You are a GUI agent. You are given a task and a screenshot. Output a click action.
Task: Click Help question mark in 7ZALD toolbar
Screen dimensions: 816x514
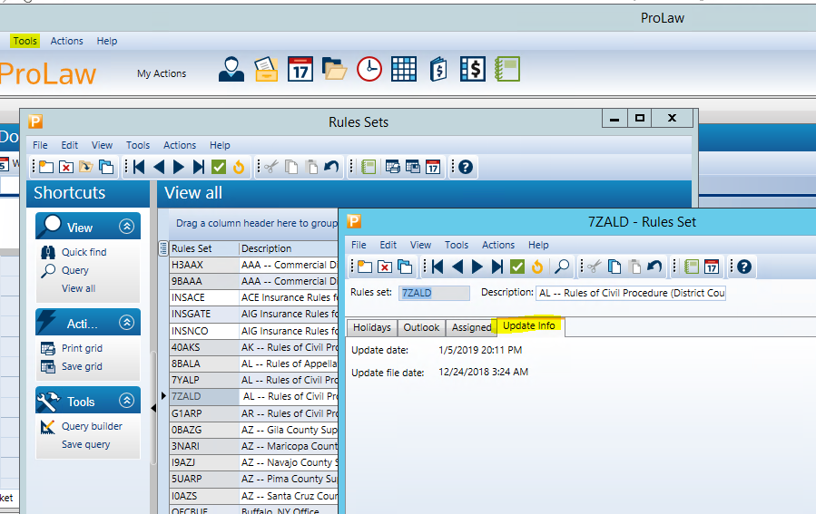click(744, 267)
